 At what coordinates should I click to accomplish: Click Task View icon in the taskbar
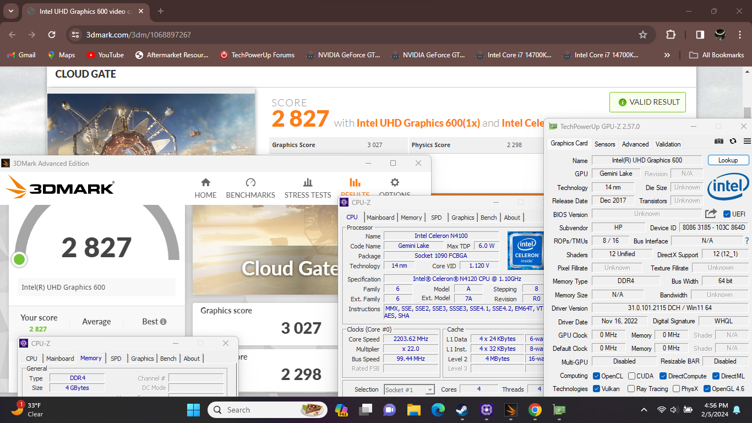(366, 410)
